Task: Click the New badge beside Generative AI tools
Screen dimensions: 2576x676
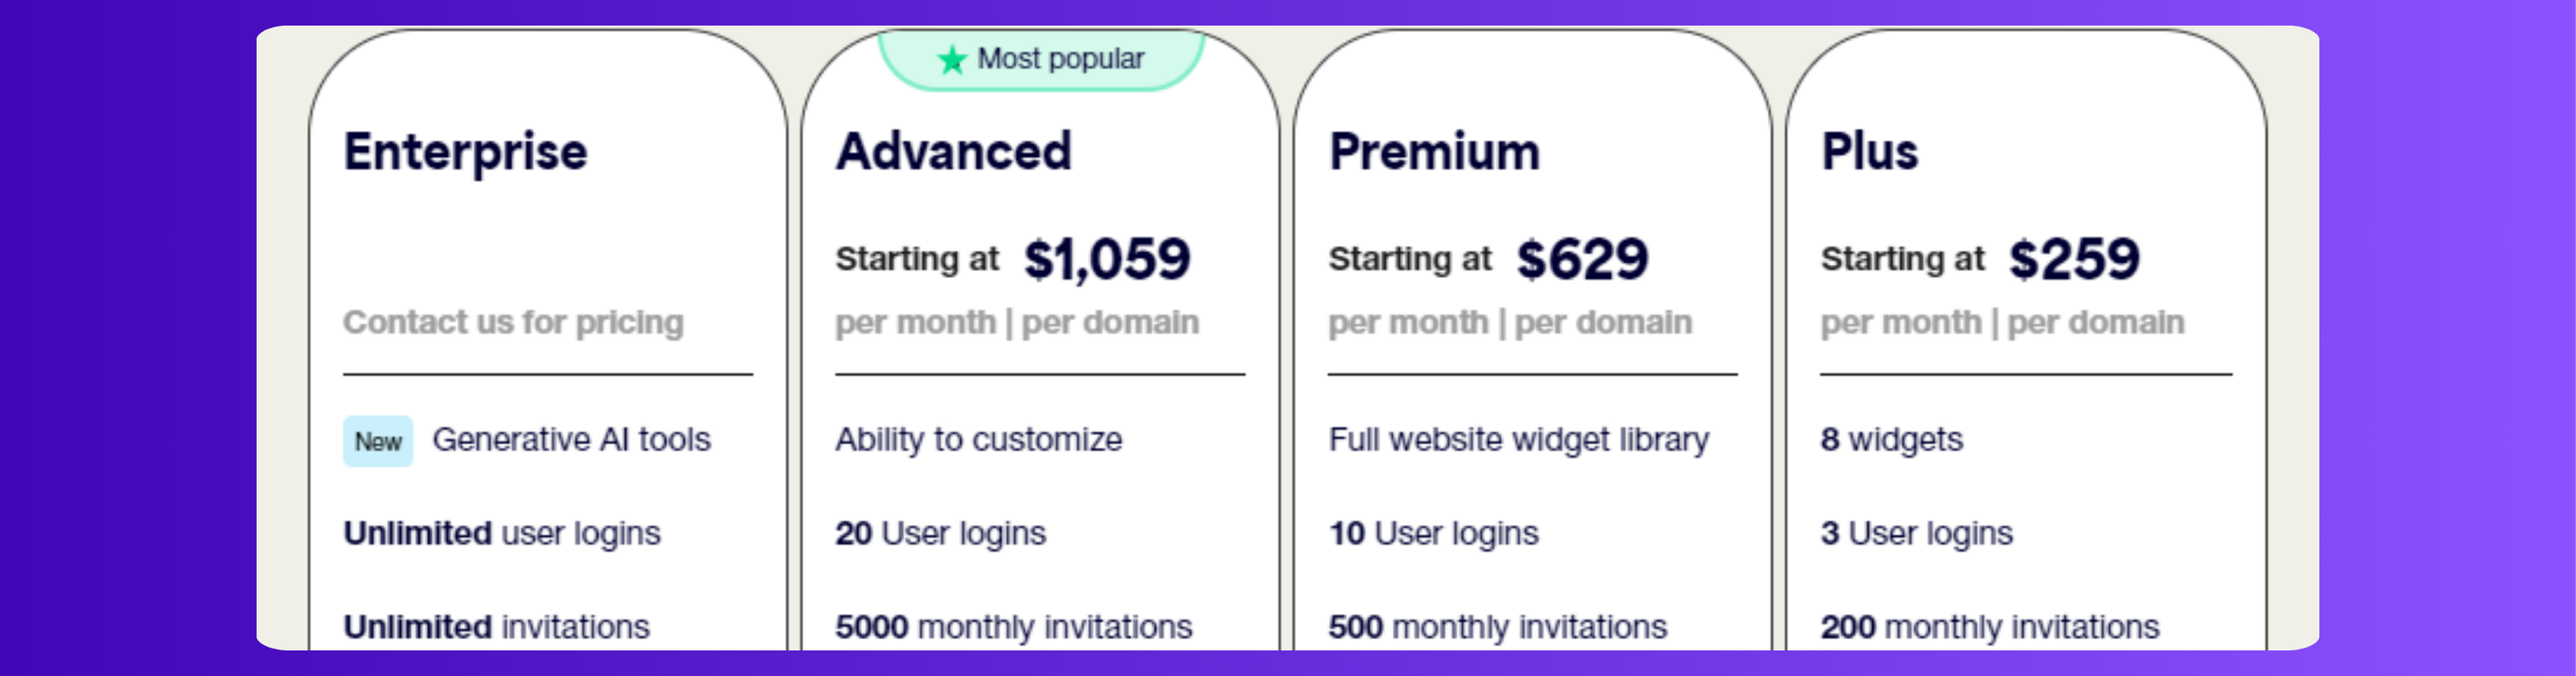Action: click(x=378, y=441)
